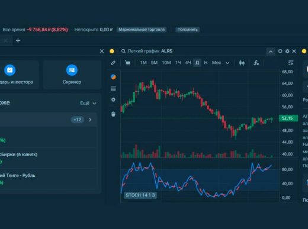
Task: Click the Тенге - Рубль row
Action: pos(49,179)
